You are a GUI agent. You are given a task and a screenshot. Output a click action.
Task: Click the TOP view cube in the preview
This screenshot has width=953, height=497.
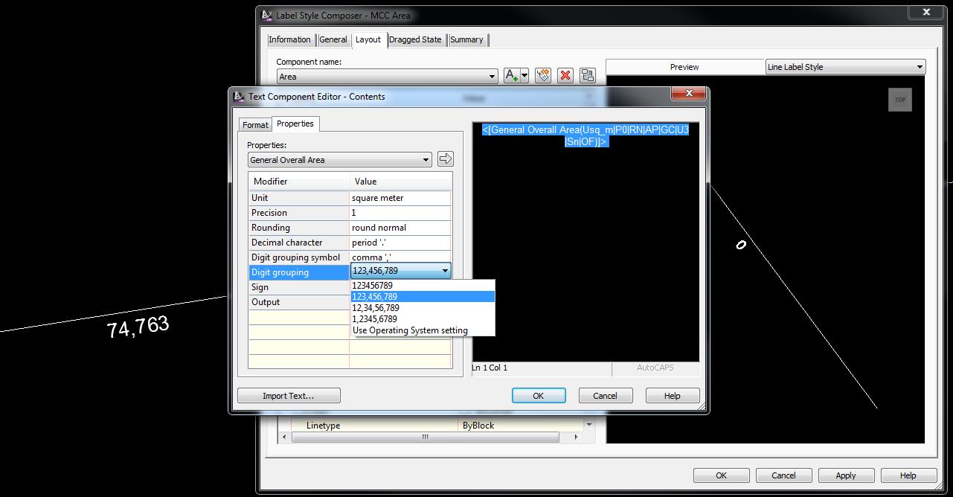pyautogui.click(x=899, y=99)
